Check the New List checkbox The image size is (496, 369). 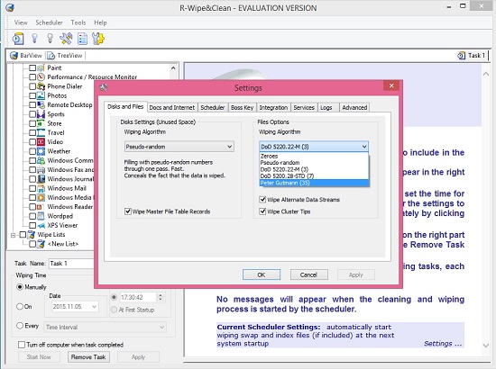pyautogui.click(x=32, y=244)
